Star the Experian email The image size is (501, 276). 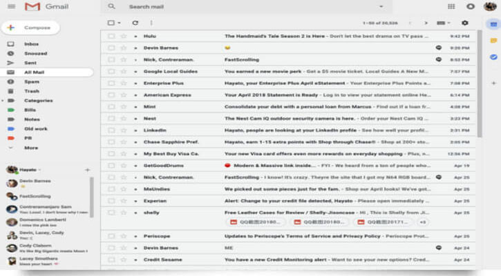pos(123,201)
